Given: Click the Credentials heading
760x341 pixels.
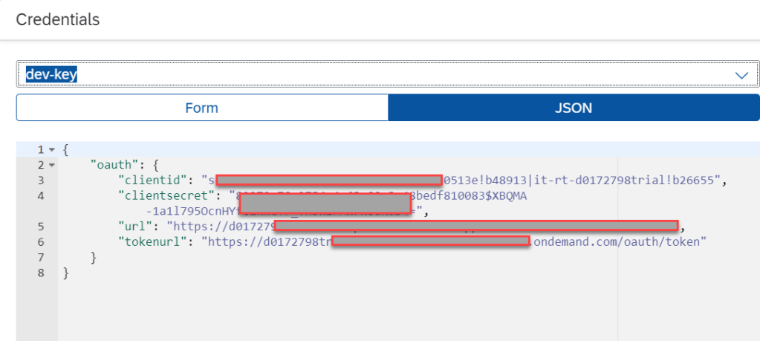Looking at the screenshot, I should (58, 19).
